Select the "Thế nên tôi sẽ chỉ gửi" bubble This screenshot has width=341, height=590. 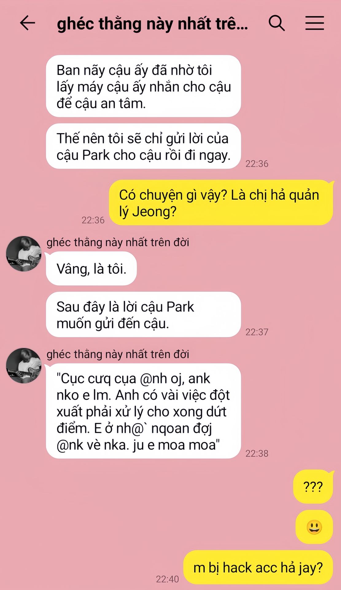143,146
